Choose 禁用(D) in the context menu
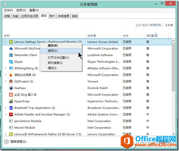 [x=61, y=51]
